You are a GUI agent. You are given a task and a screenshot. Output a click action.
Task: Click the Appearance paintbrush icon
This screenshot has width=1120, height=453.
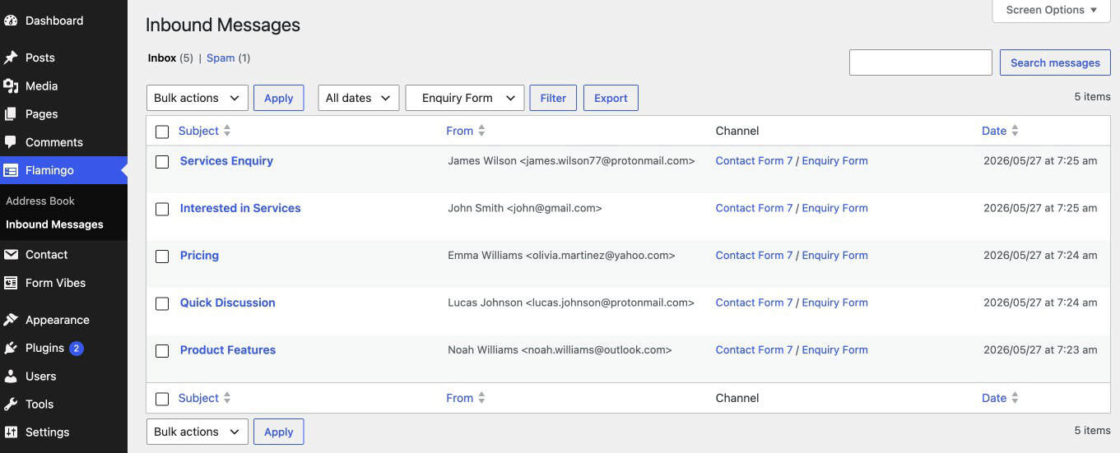[x=11, y=320]
